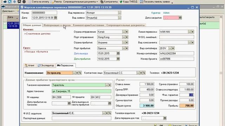Click the bus transport toolbar icon
Image resolution: width=225 pixels, height=126 pixels.
point(19,2)
